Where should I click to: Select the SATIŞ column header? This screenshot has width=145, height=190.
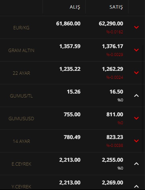116,7
